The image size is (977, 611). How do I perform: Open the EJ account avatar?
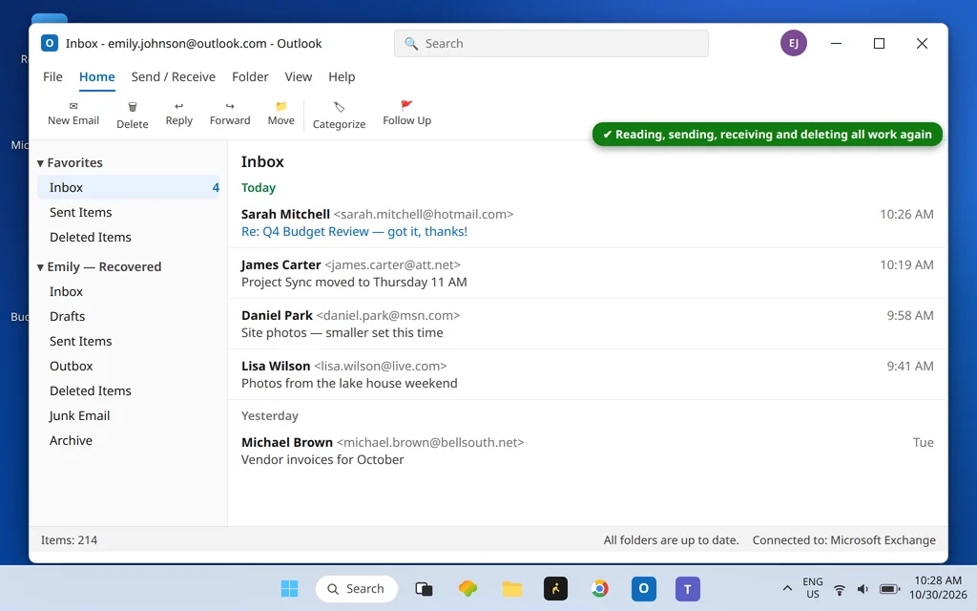[x=793, y=43]
